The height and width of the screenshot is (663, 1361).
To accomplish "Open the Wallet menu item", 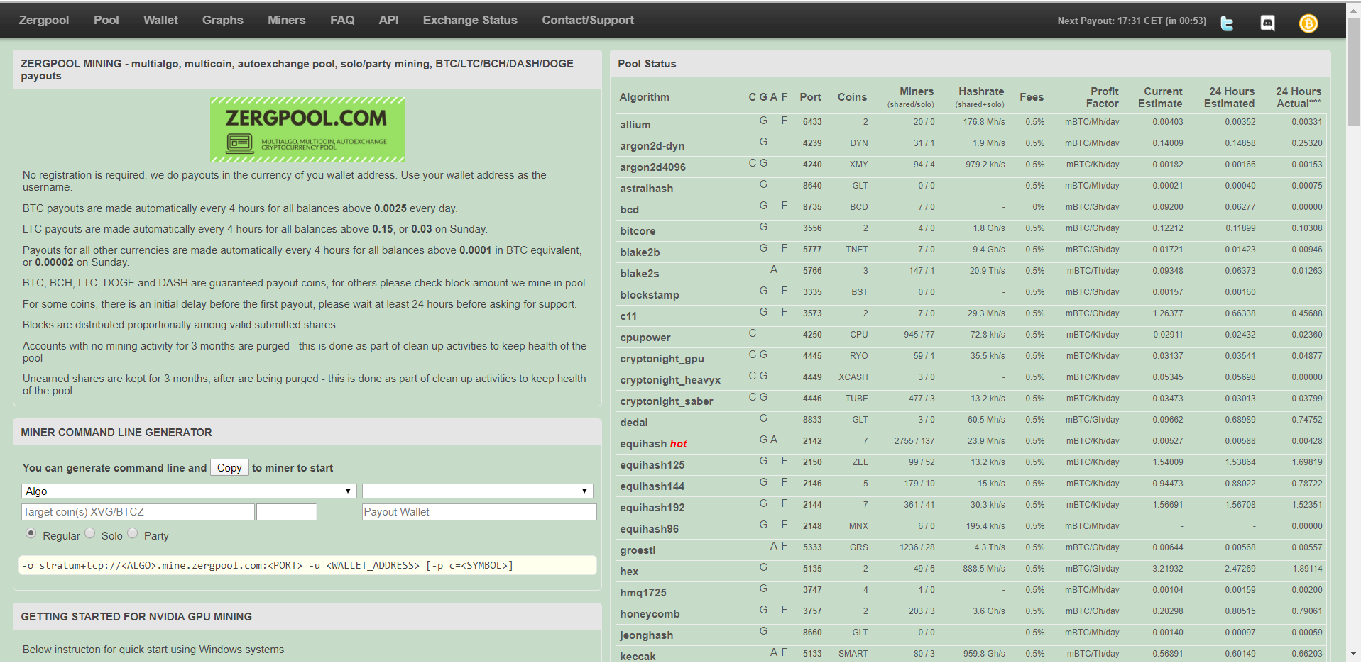I will point(160,20).
